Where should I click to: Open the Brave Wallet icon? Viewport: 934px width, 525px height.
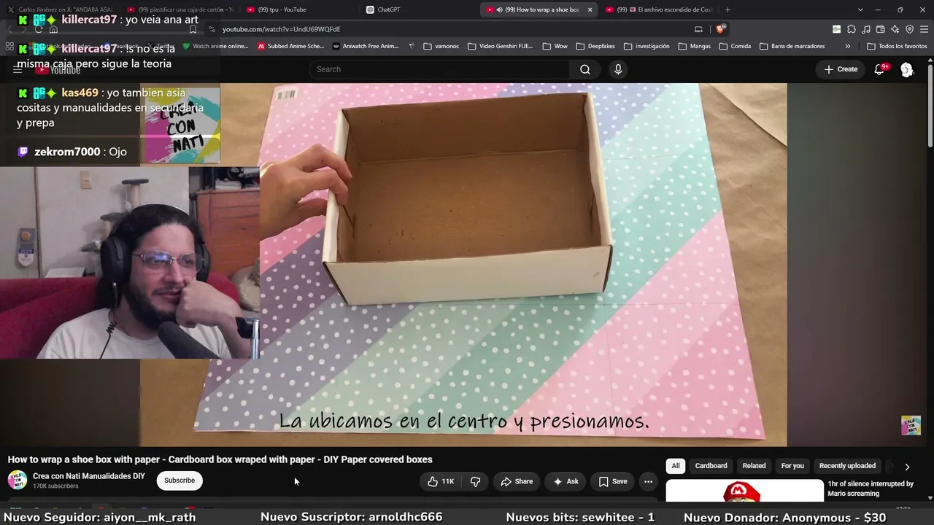(880, 29)
